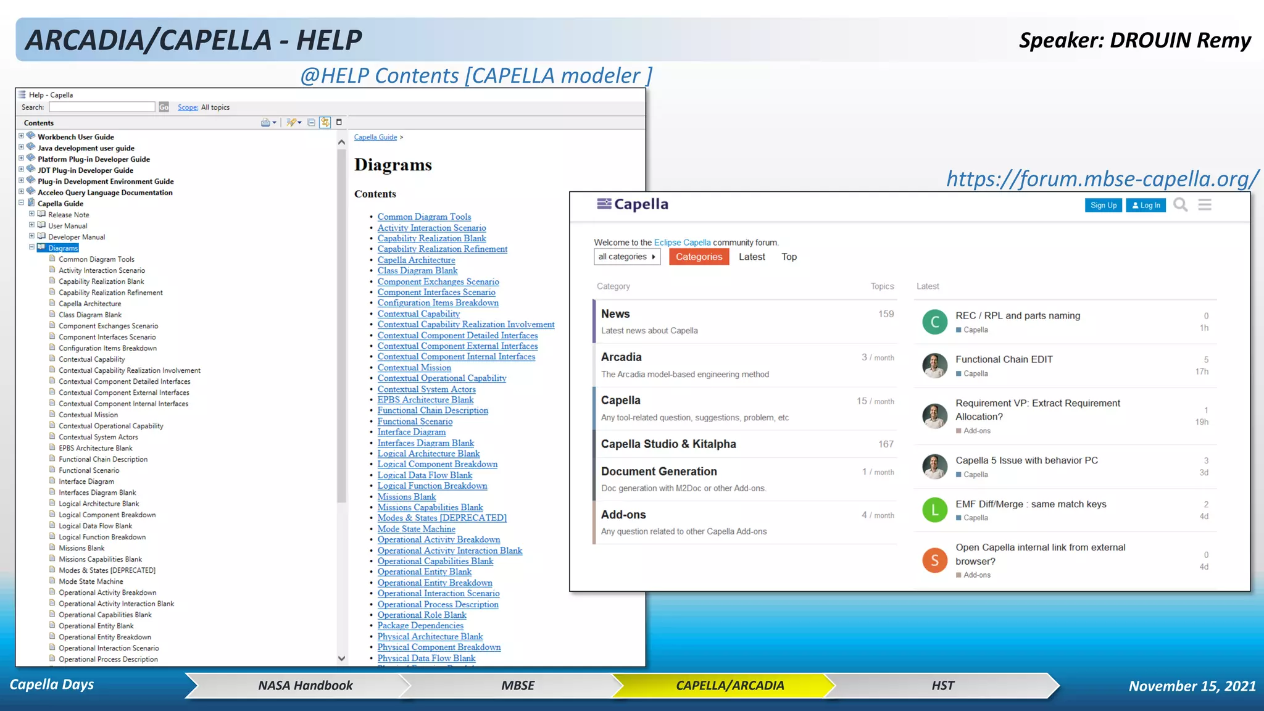The image size is (1264, 711).
Task: Switch to the Latest tab on forum
Action: 752,257
